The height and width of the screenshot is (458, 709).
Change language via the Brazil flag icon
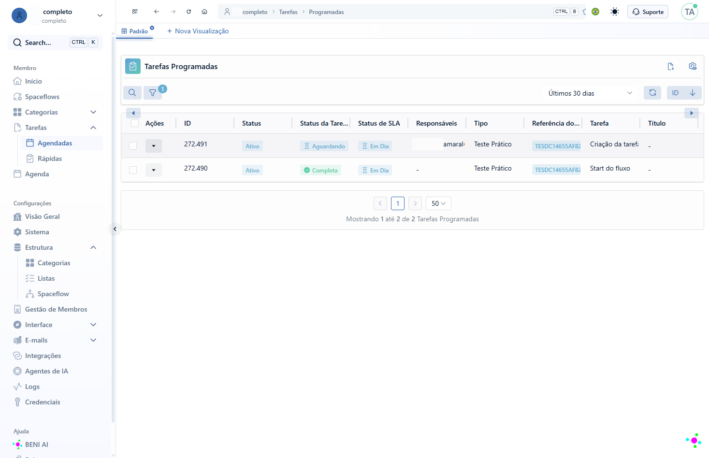pyautogui.click(x=595, y=12)
